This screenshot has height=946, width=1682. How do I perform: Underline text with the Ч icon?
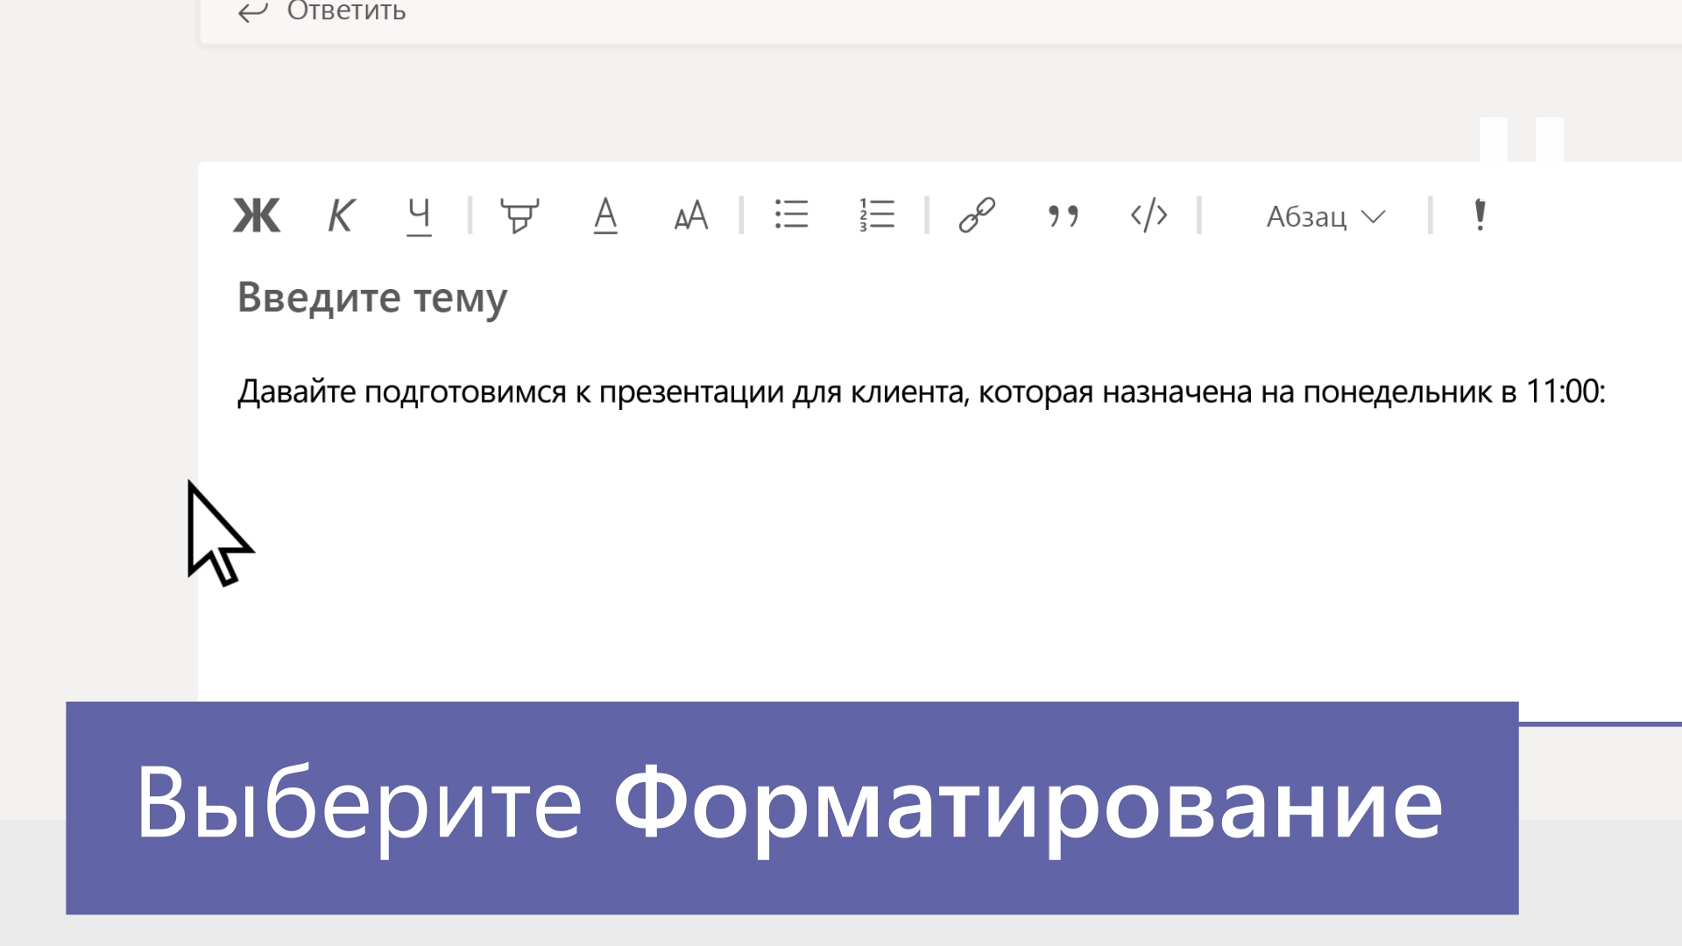(x=420, y=216)
